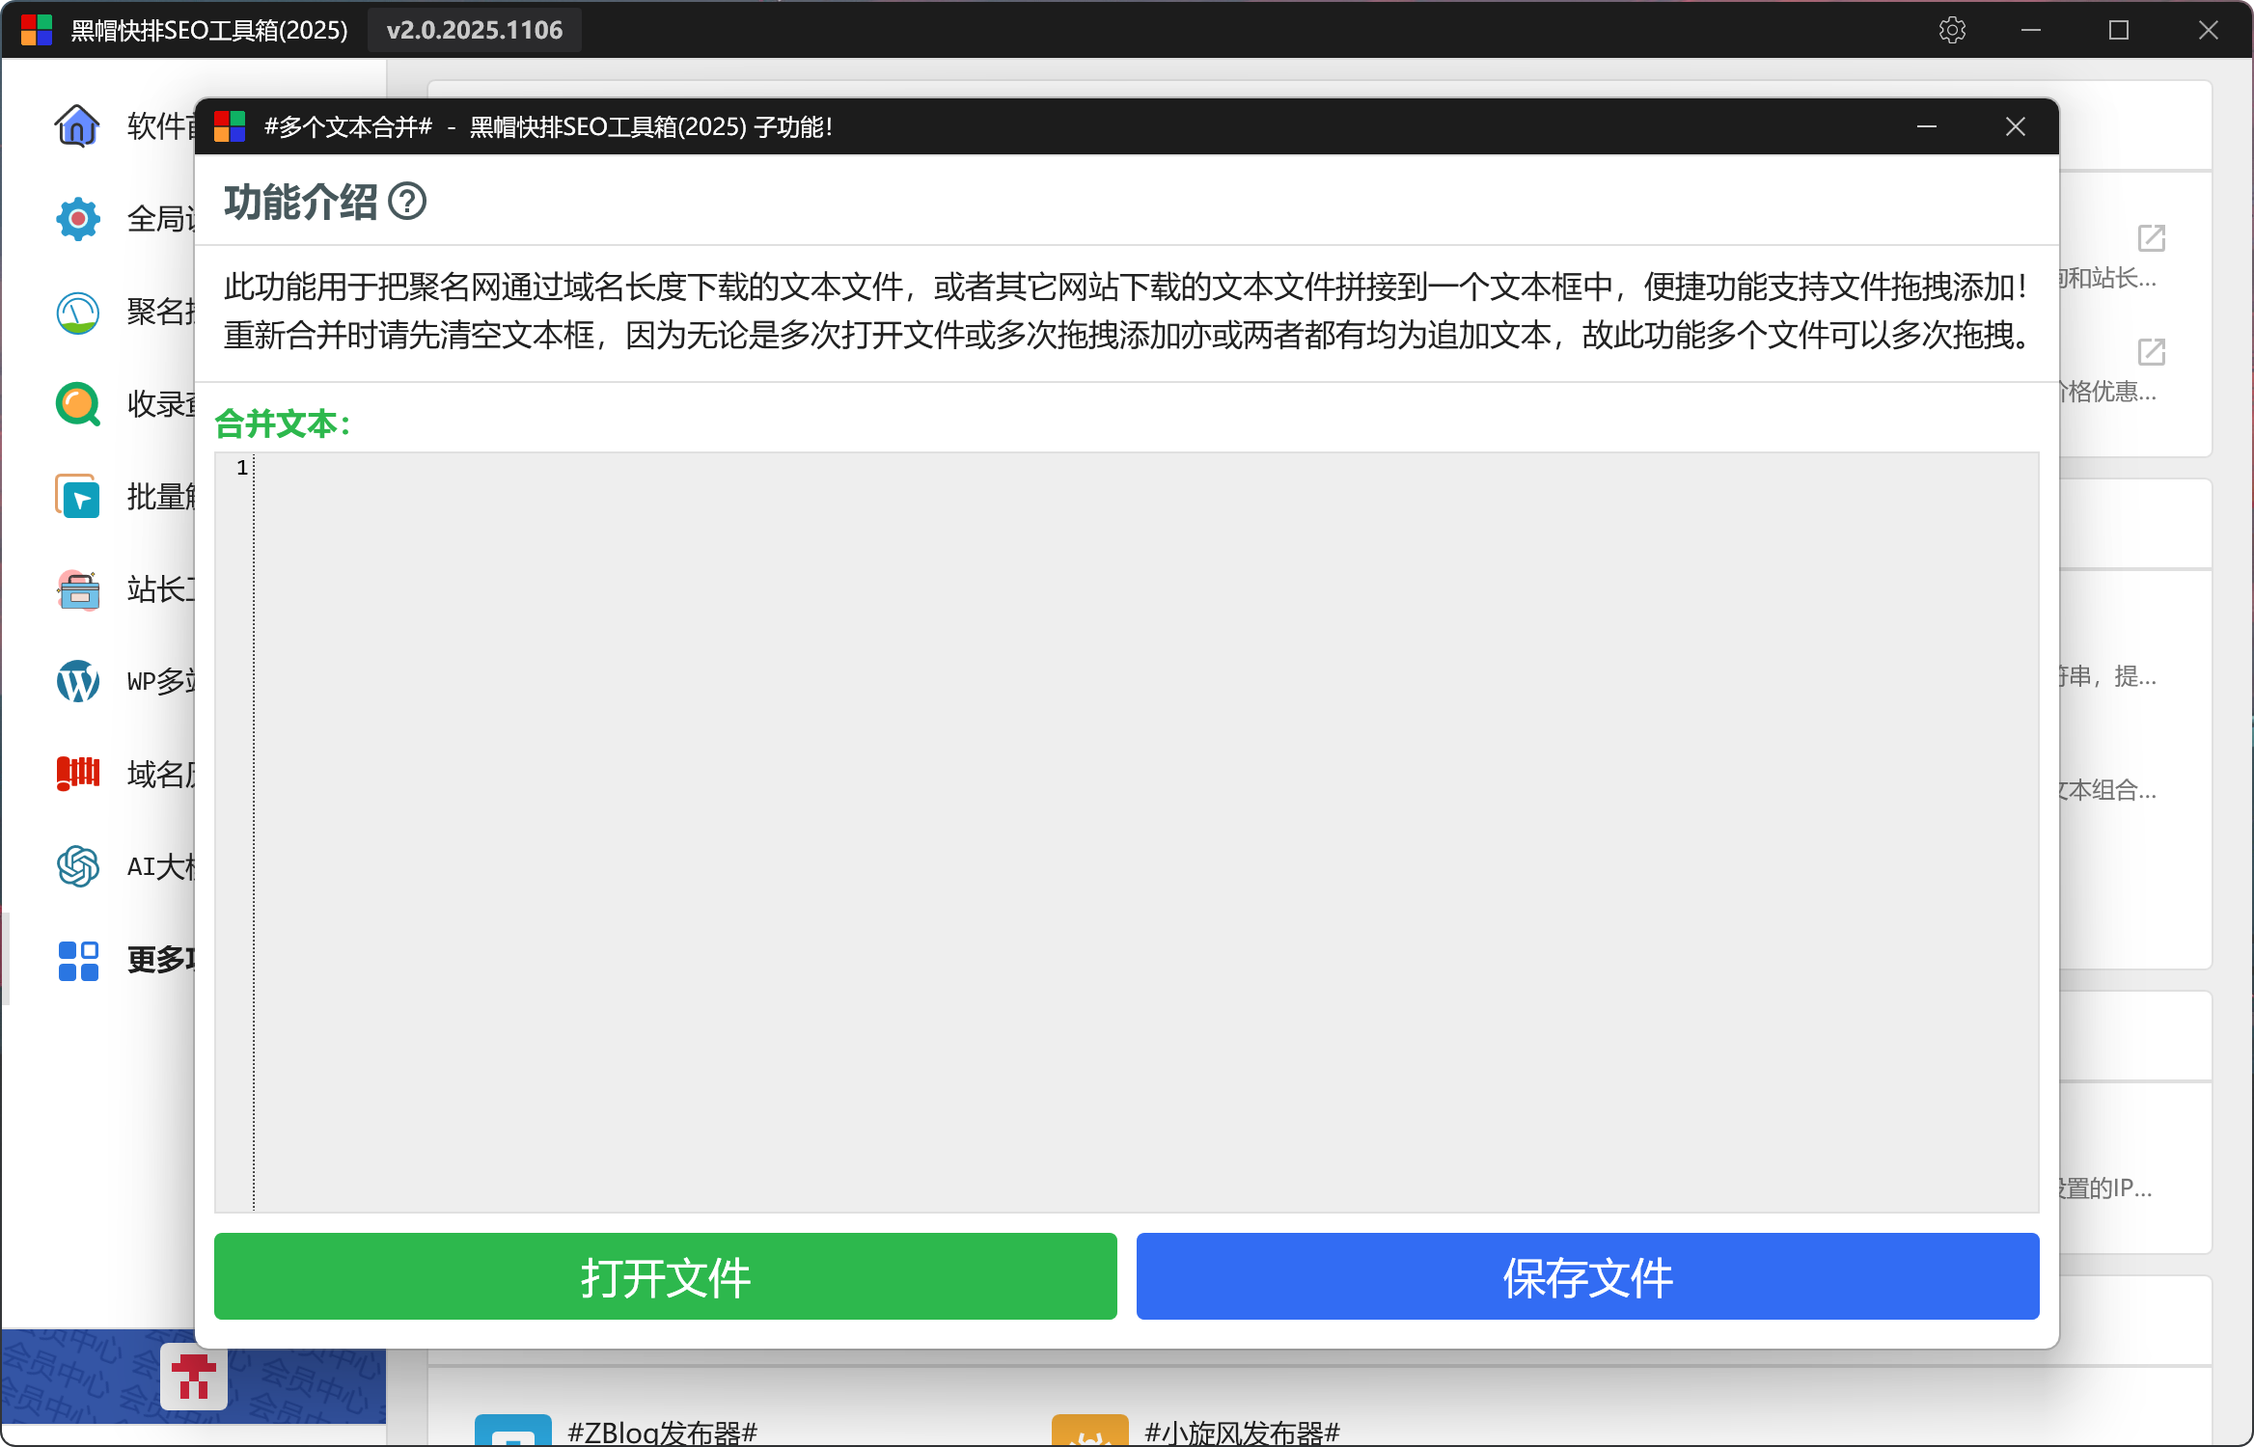Open the #ZBlog发布器# entry

coord(662,1432)
